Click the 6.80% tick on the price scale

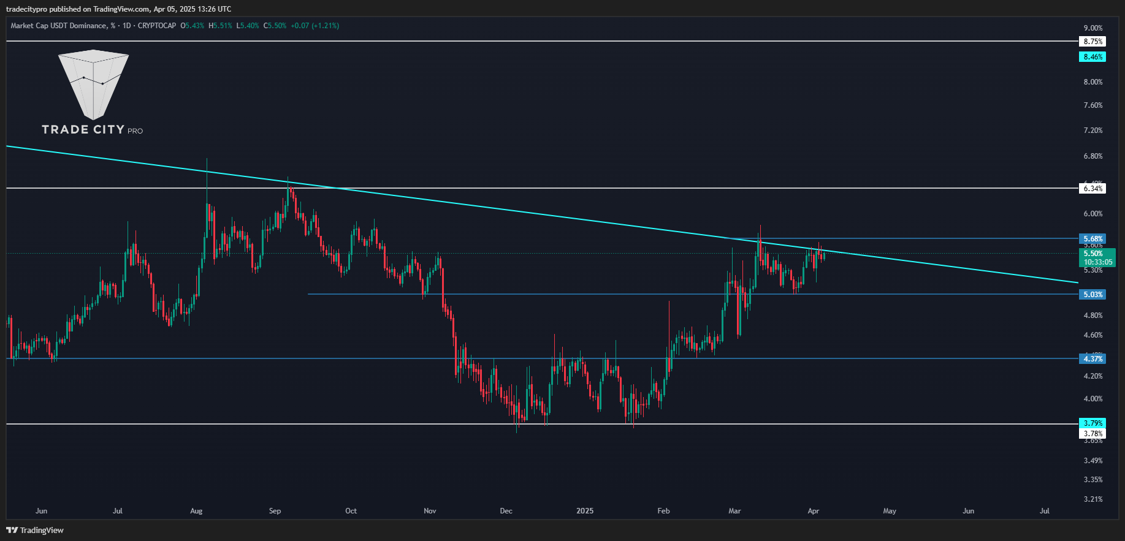tap(1093, 156)
